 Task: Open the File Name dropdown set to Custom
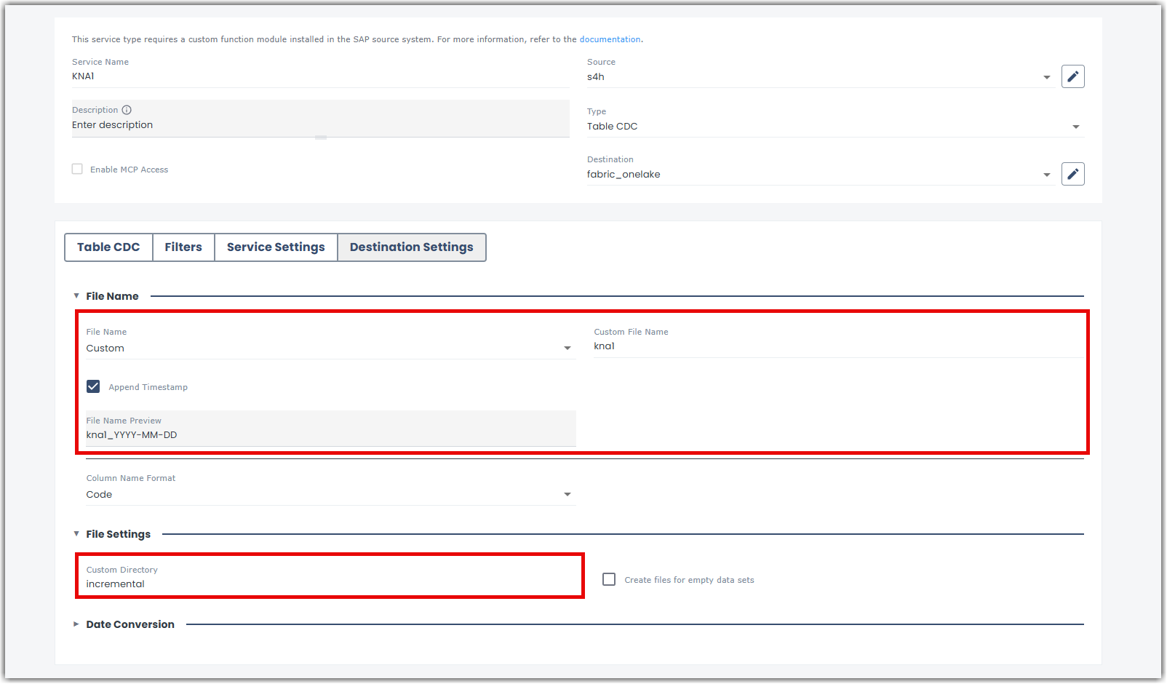tap(330, 348)
